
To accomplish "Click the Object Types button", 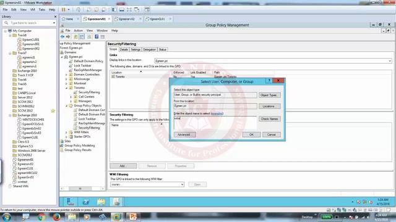I will pyautogui.click(x=270, y=95).
